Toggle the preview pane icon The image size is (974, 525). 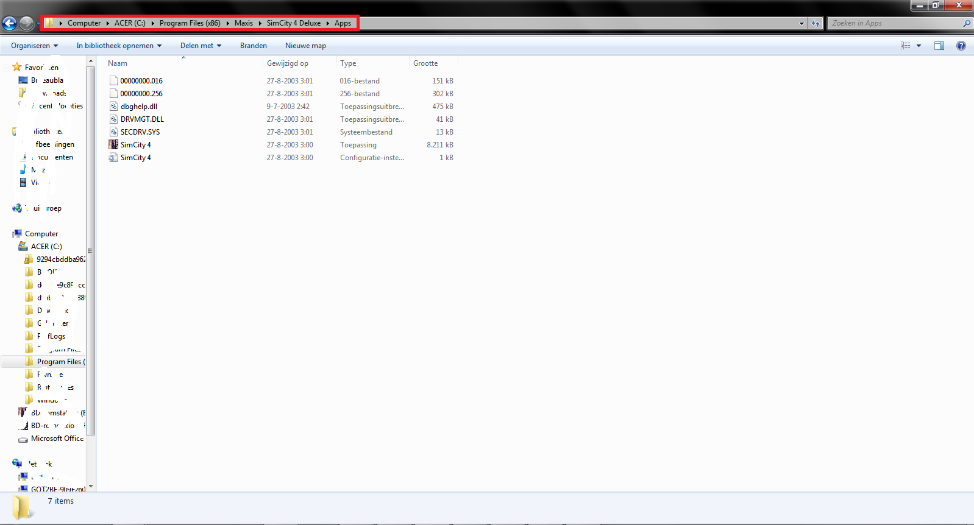tap(939, 46)
